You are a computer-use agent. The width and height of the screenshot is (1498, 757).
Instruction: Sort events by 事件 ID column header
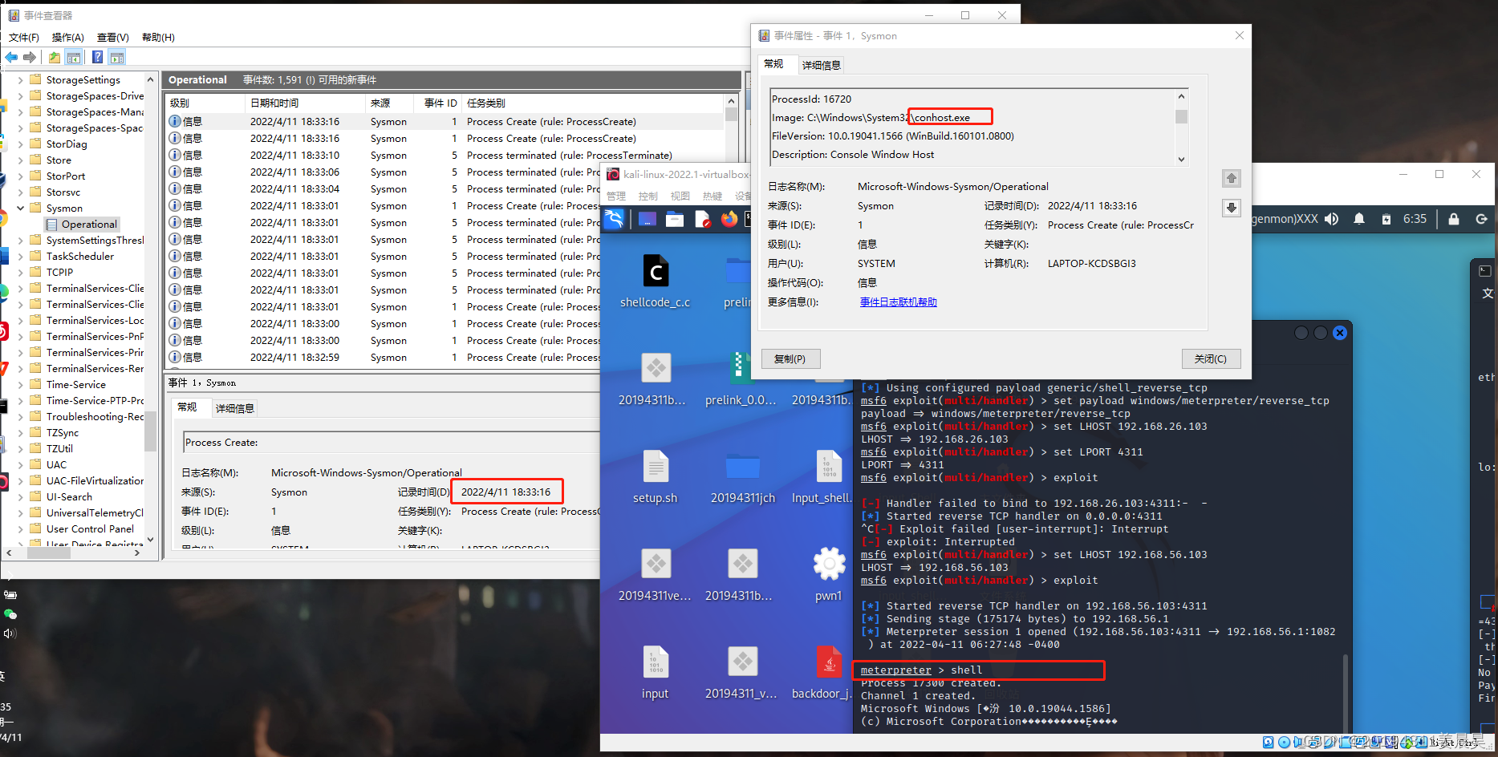[x=440, y=103]
